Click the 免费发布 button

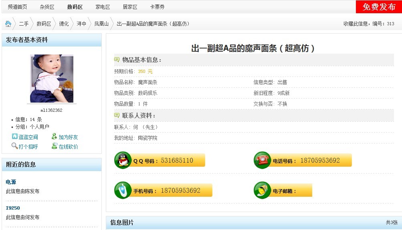[379, 7]
